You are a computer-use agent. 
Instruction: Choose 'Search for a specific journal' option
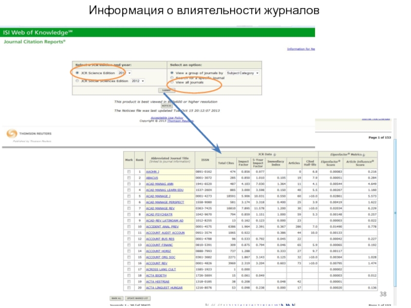(x=172, y=78)
